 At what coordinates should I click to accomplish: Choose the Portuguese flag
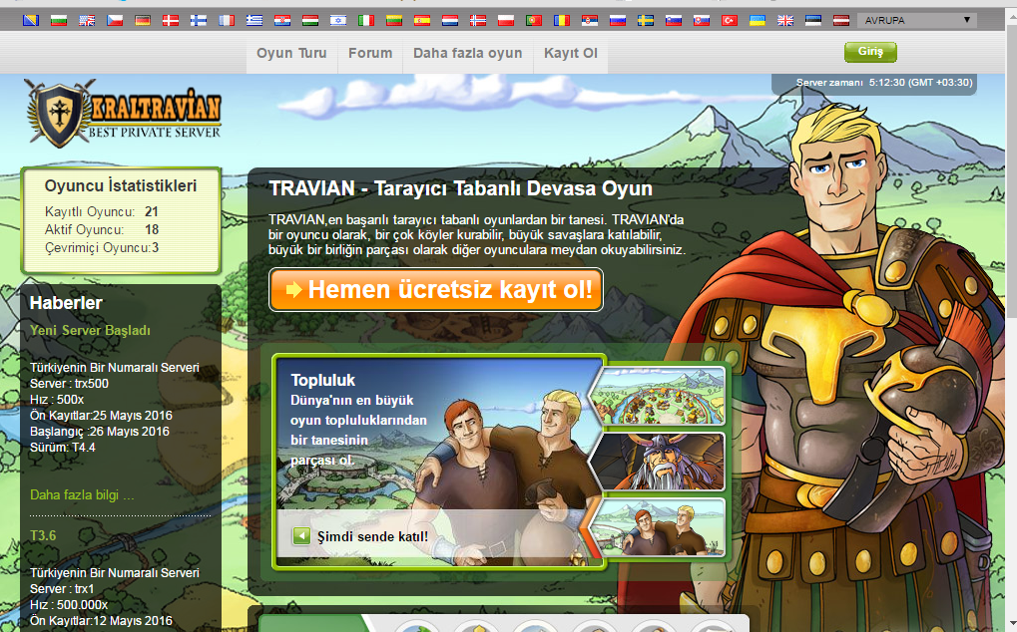pos(534,21)
